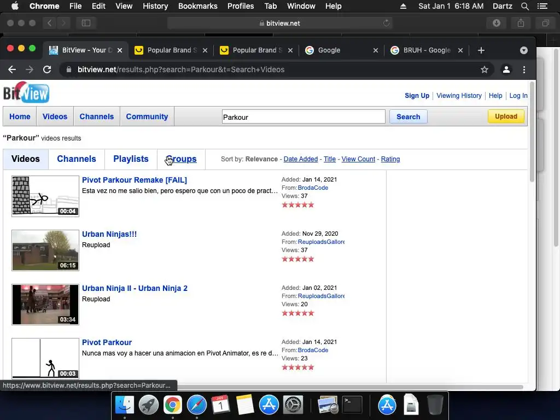Open the Community navigation link
Image resolution: width=560 pixels, height=420 pixels.
pyautogui.click(x=147, y=116)
